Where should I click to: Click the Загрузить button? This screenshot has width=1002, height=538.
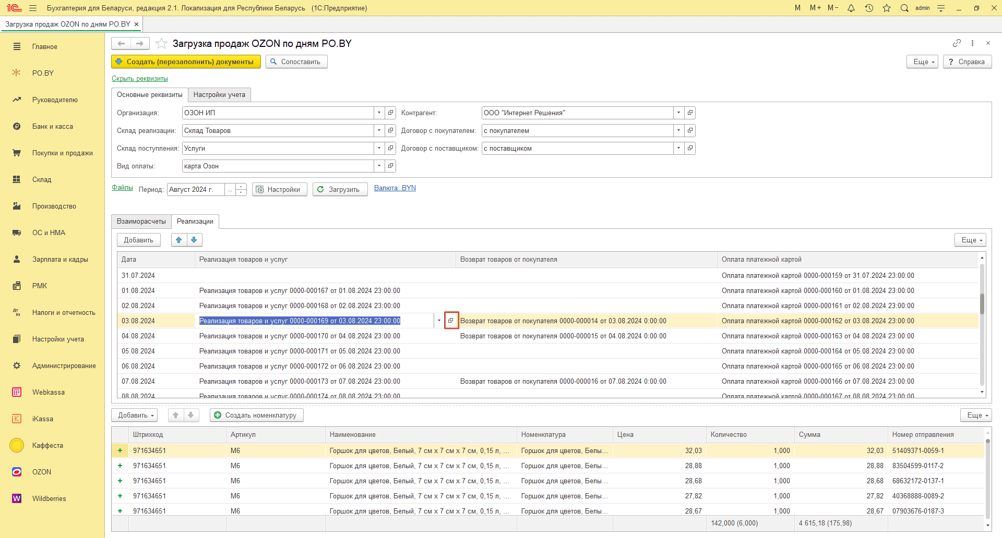(340, 189)
